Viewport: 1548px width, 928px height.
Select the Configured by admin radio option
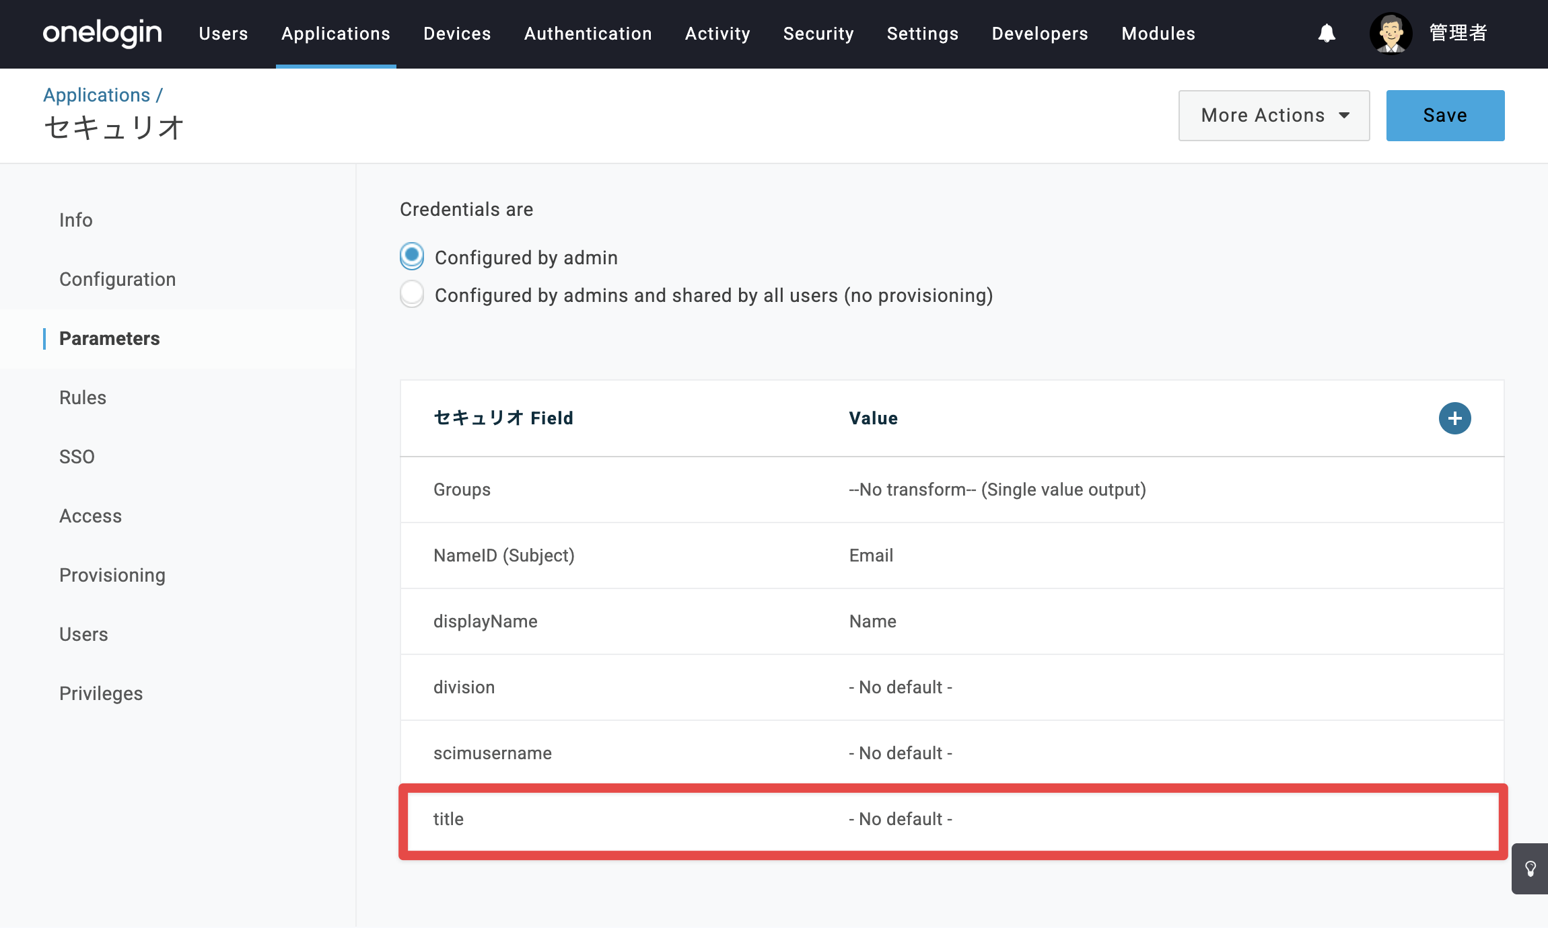pos(412,256)
